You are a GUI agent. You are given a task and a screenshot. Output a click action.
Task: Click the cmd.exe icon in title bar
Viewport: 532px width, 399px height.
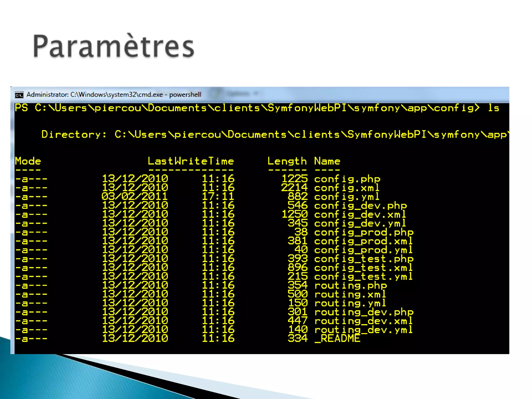[x=19, y=95]
